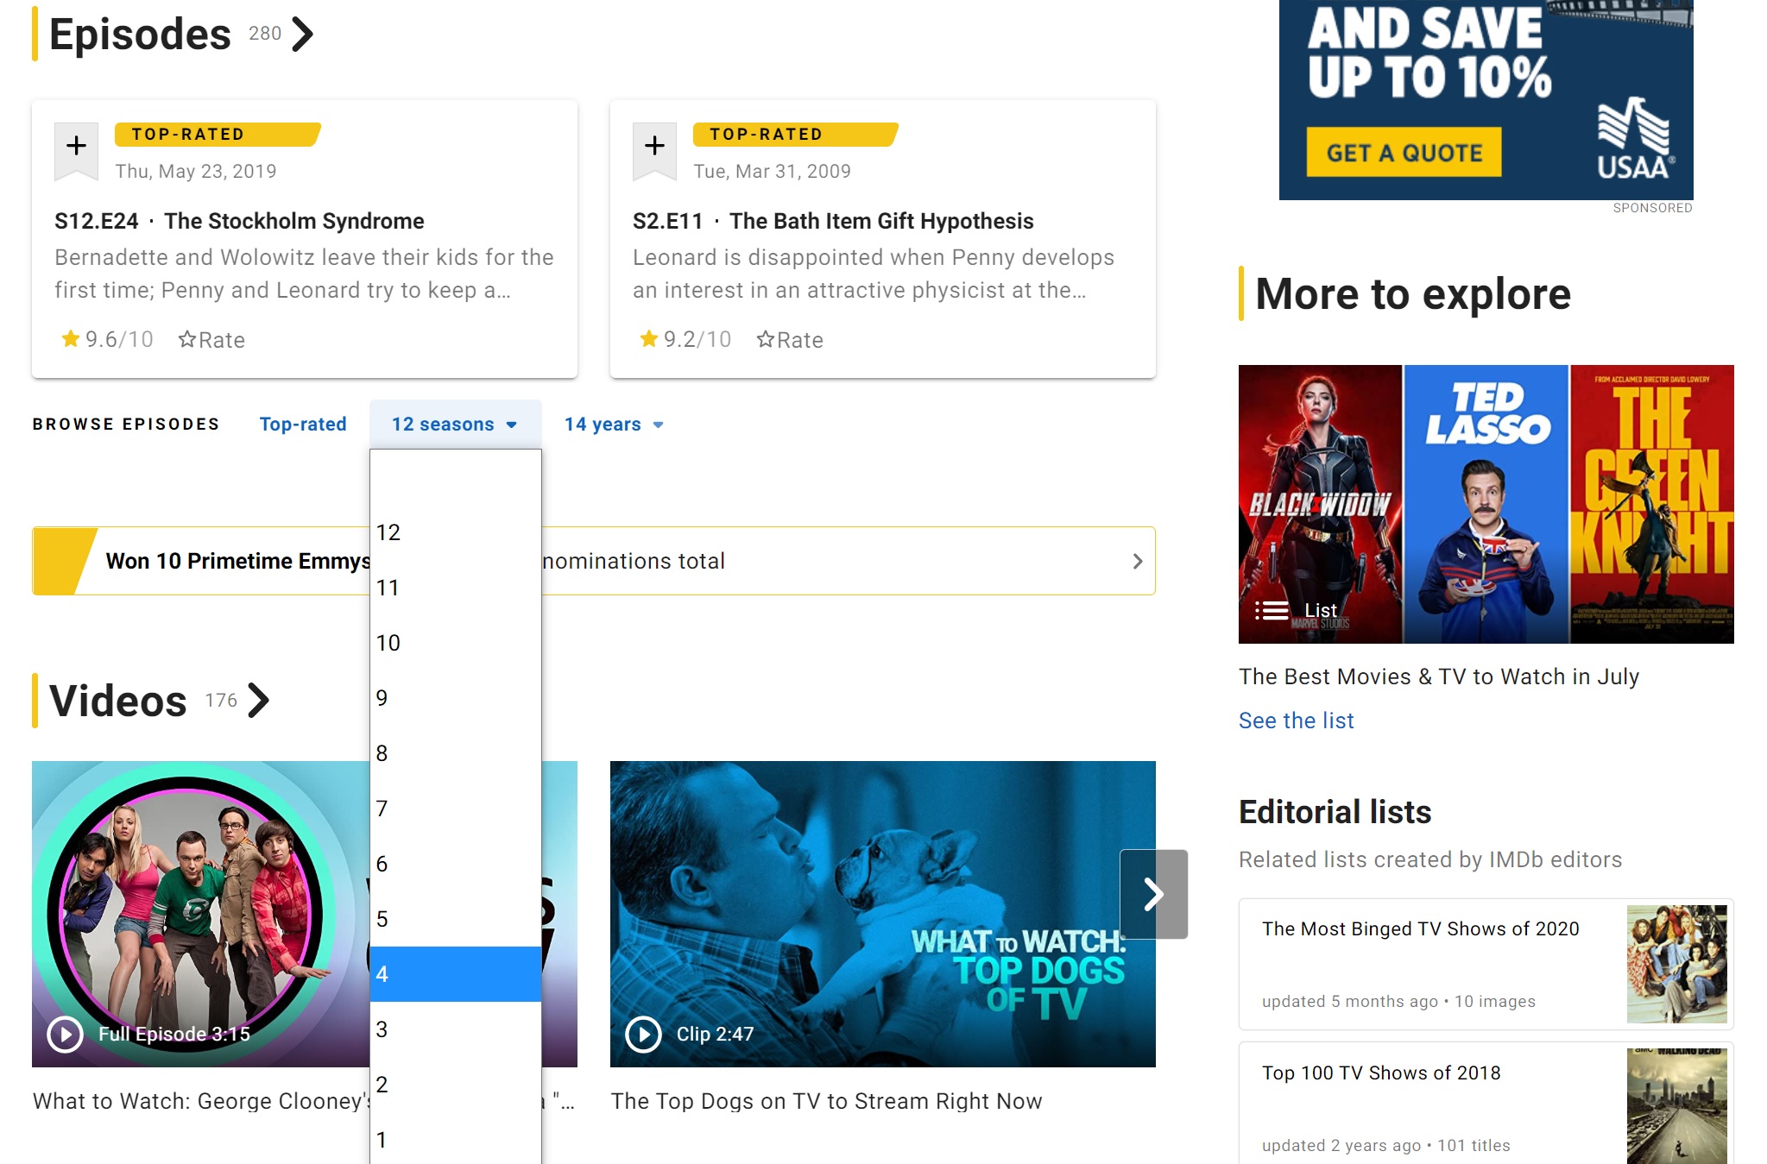The image size is (1767, 1164).
Task: Add The Bath Item Gift Hypothesis to watchlist
Action: 654,147
